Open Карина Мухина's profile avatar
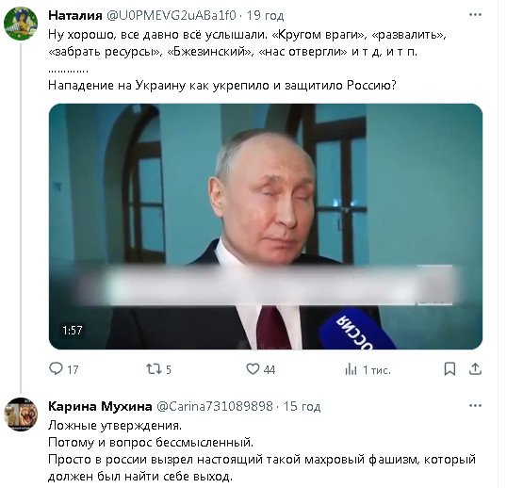 21,415
